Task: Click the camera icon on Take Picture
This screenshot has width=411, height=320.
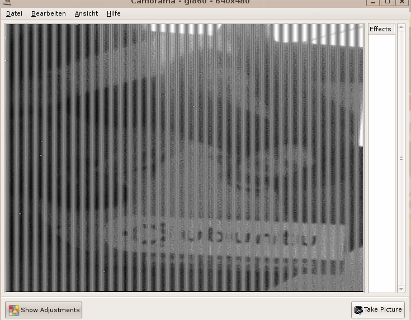Action: point(358,310)
